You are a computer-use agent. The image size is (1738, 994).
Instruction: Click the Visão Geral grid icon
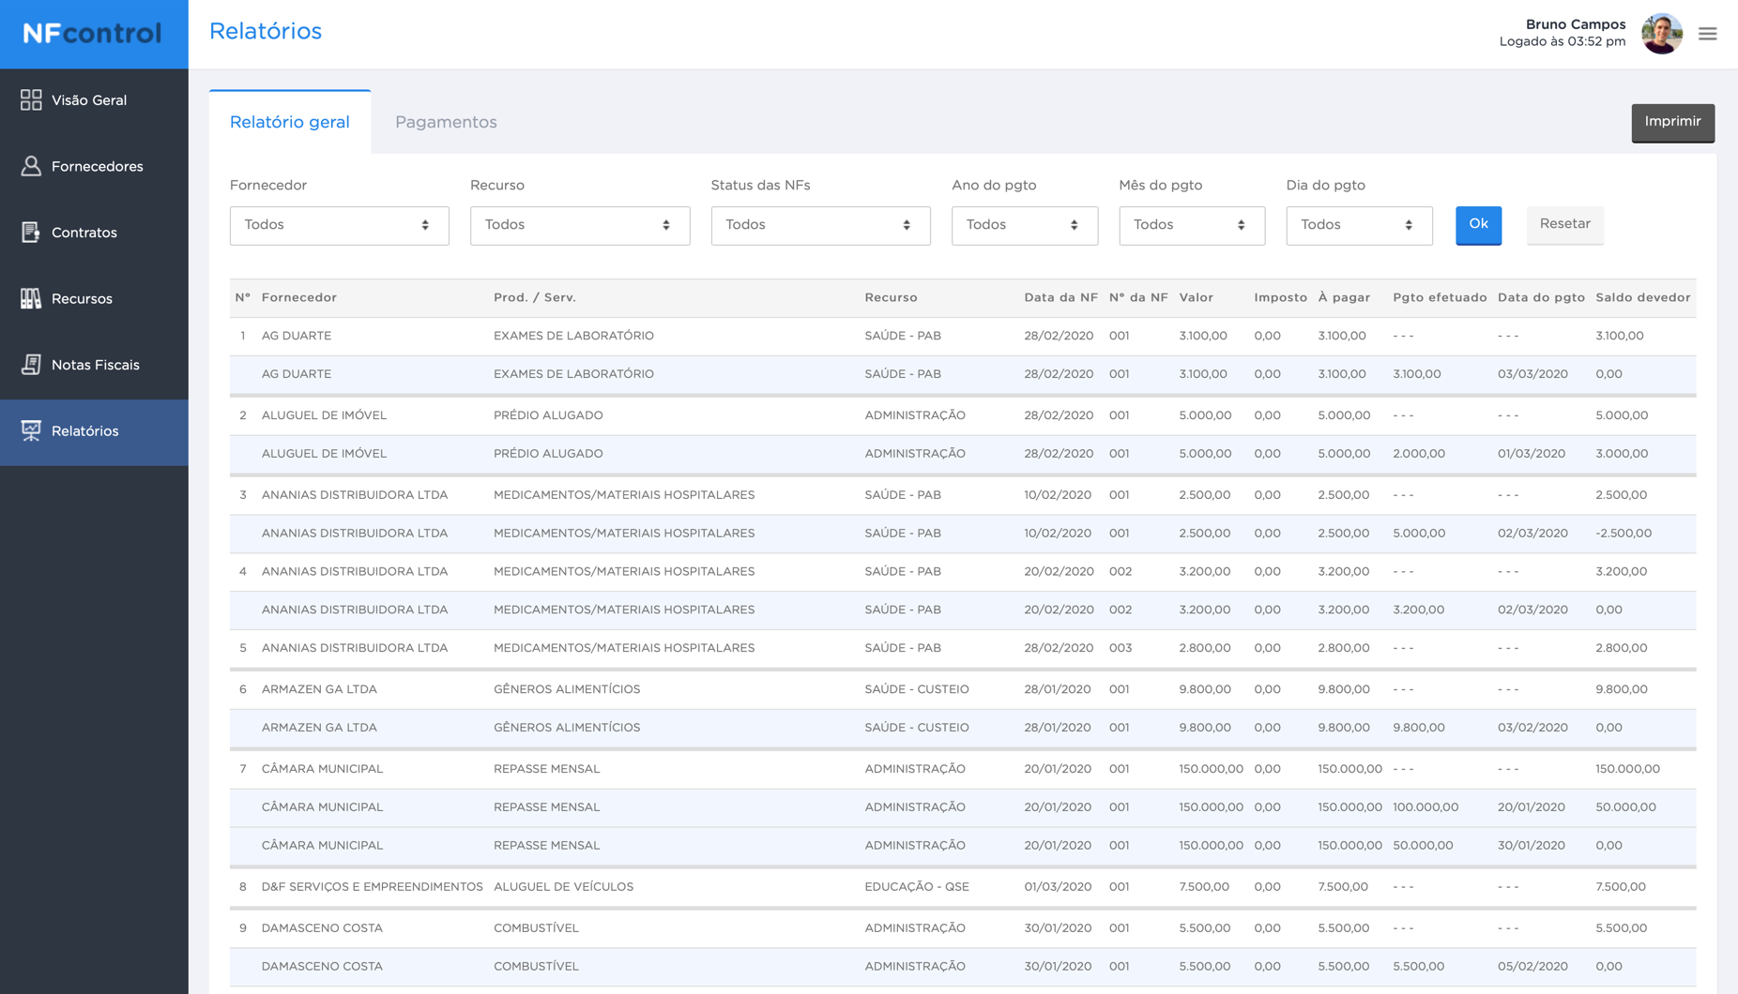31,100
